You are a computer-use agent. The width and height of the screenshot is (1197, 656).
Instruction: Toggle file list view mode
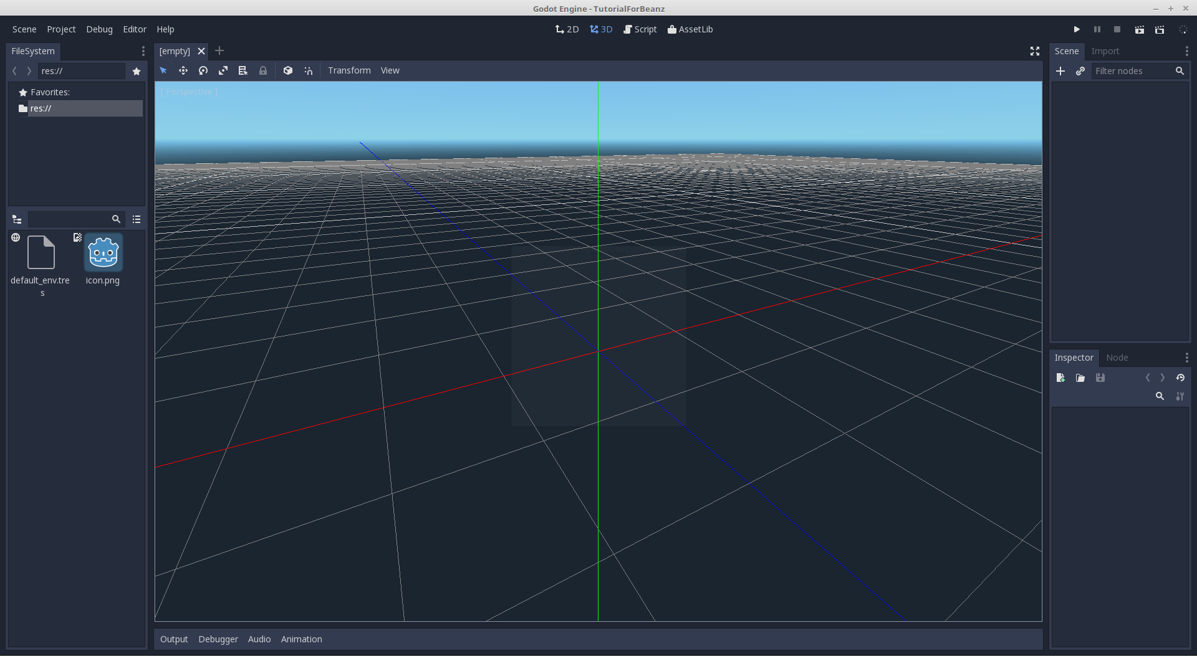137,219
